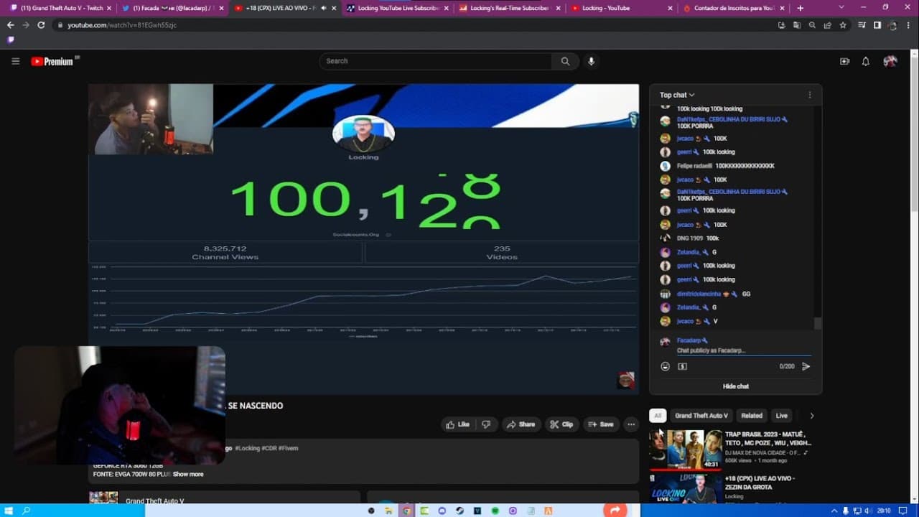Open Windows Start menu

9,511
